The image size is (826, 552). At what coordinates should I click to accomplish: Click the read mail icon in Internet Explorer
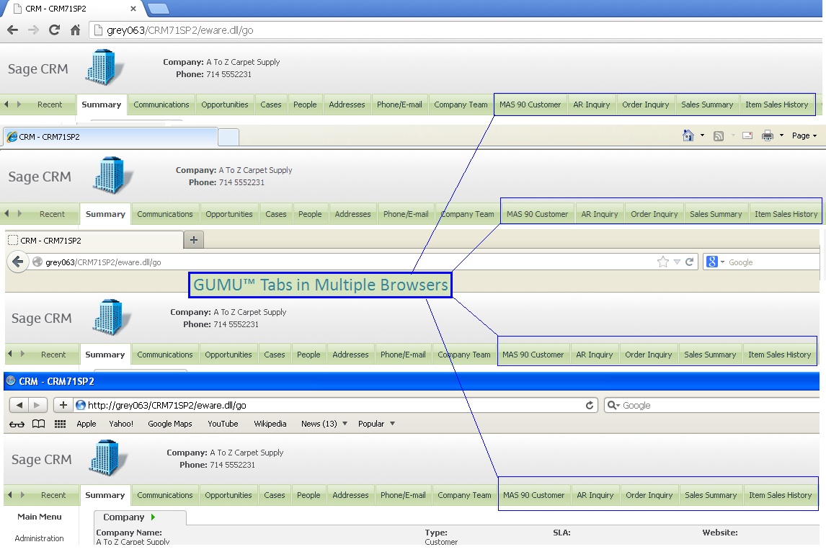click(x=747, y=135)
